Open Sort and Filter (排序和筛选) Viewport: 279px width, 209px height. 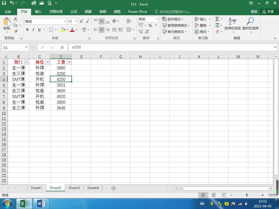pyautogui.click(x=233, y=25)
